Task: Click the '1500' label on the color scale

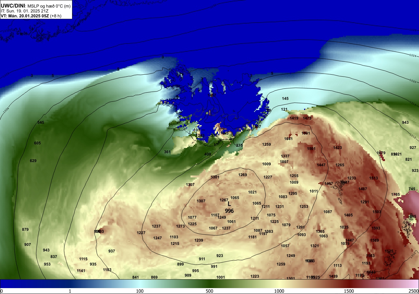Action: 349,291
